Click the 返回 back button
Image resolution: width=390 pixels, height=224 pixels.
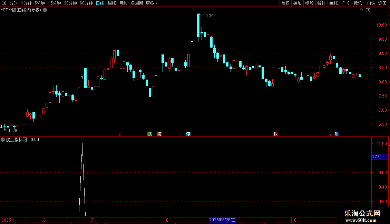pos(382,3)
